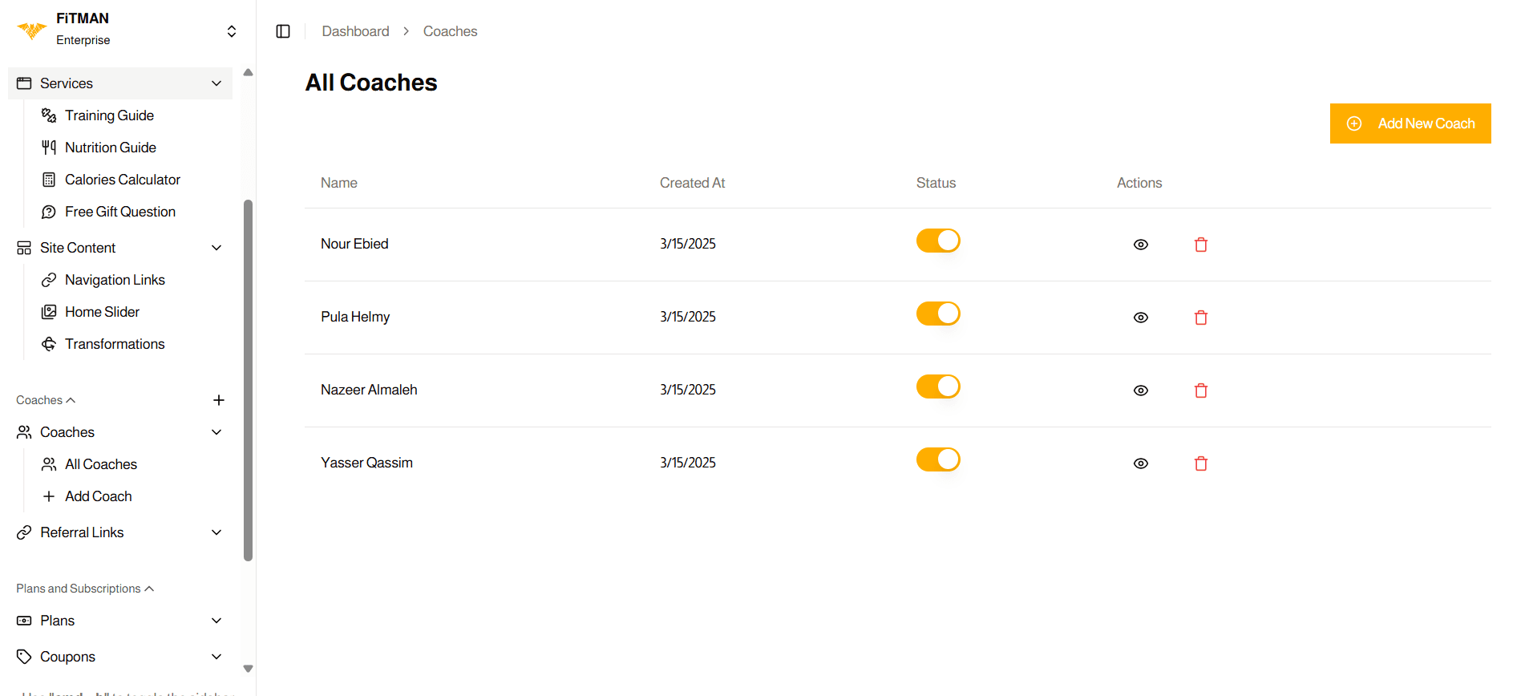Toggle Nazeer Almaleh active status
Viewport: 1529px width, 696px height.
pos(938,386)
